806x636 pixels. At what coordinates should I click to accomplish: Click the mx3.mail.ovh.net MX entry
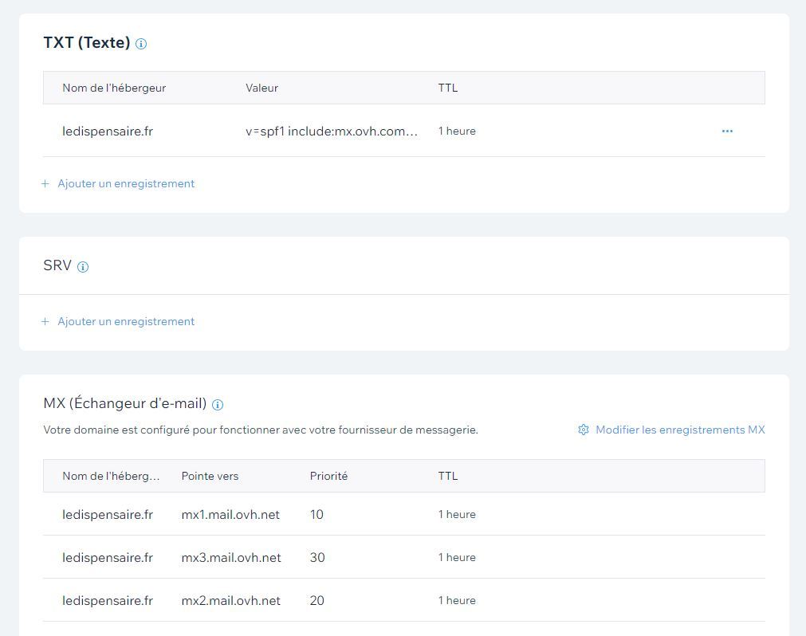[x=231, y=558]
